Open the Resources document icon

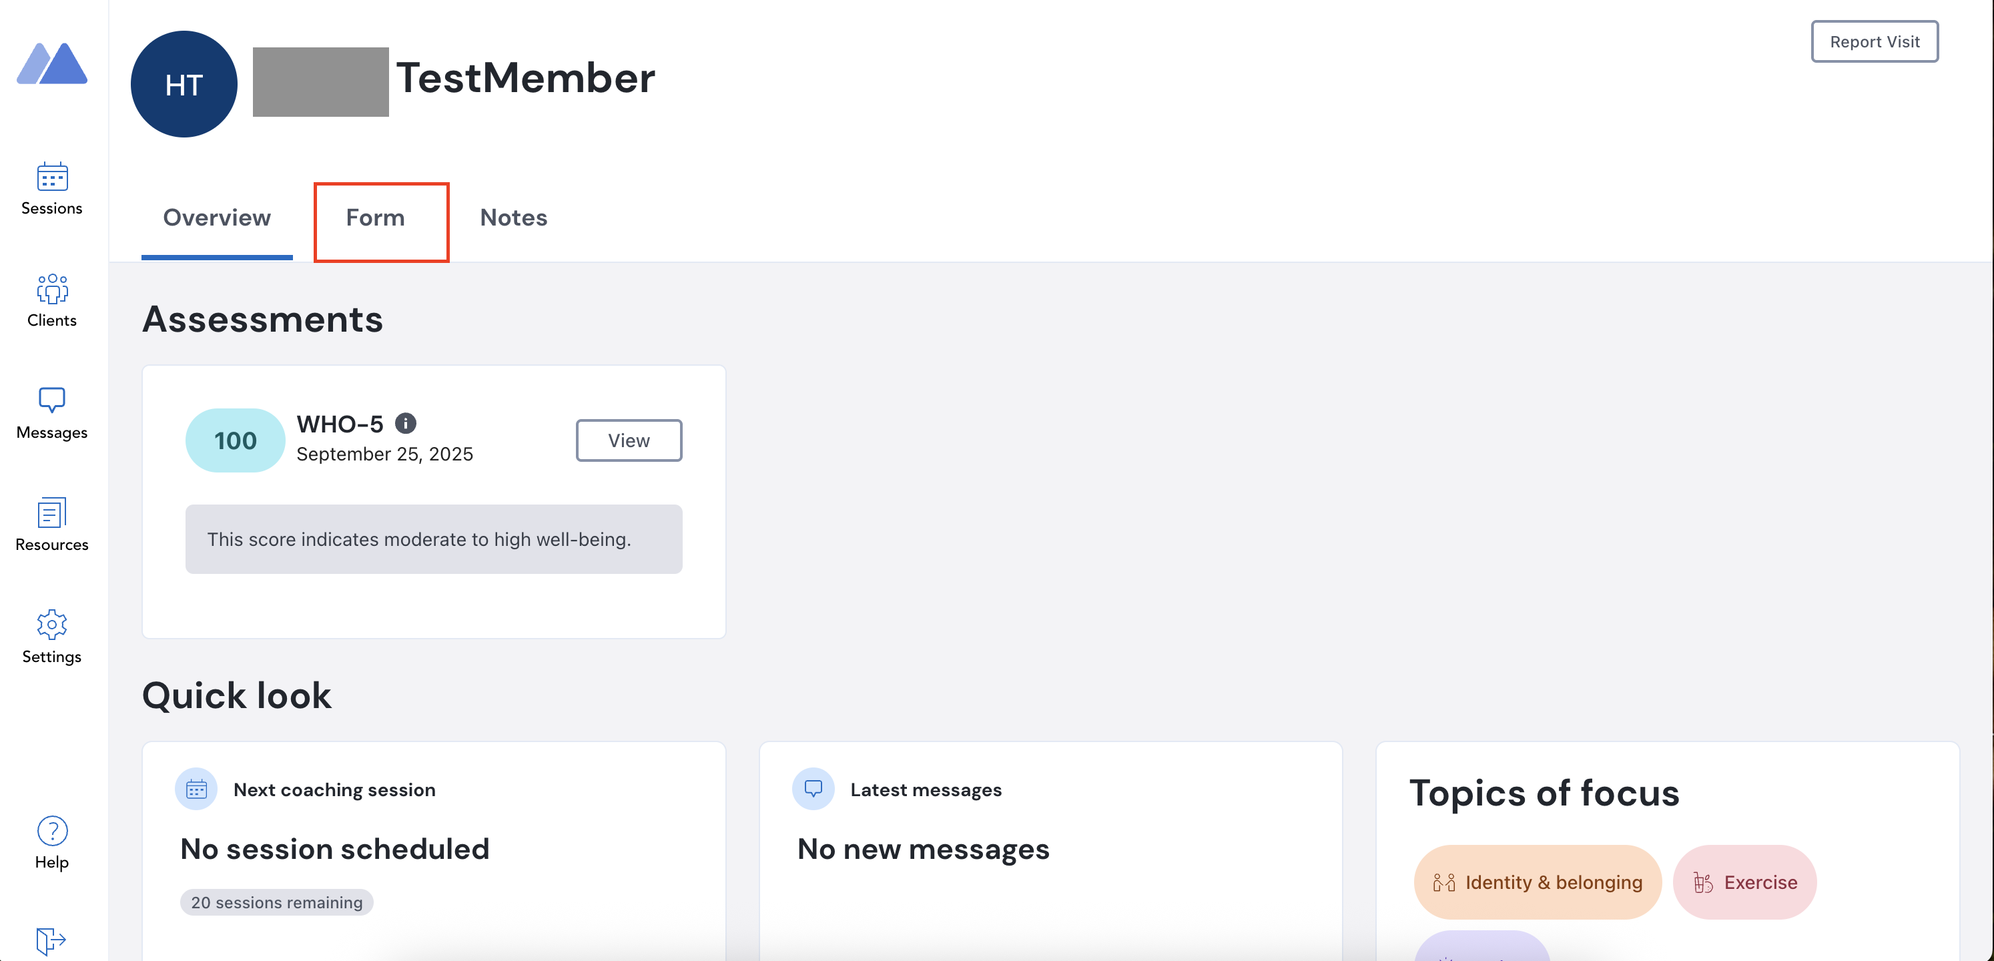(x=52, y=513)
